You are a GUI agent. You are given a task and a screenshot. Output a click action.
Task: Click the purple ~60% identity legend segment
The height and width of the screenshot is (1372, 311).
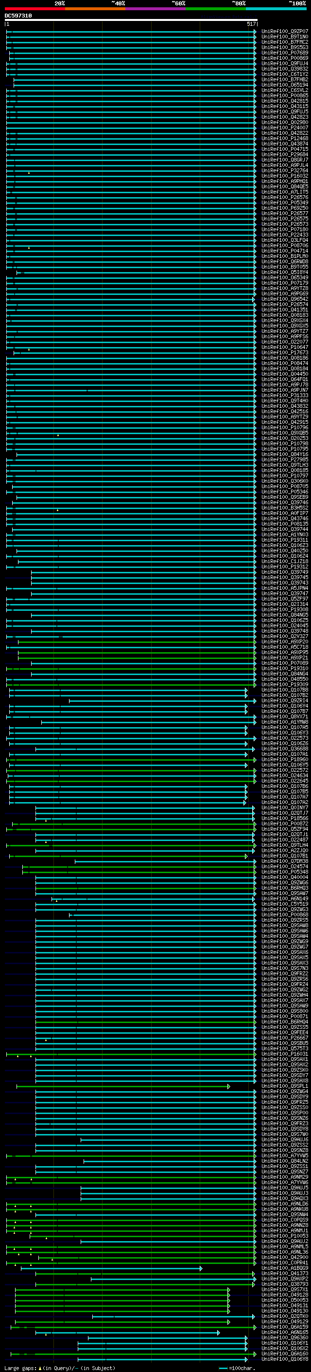[x=155, y=9]
